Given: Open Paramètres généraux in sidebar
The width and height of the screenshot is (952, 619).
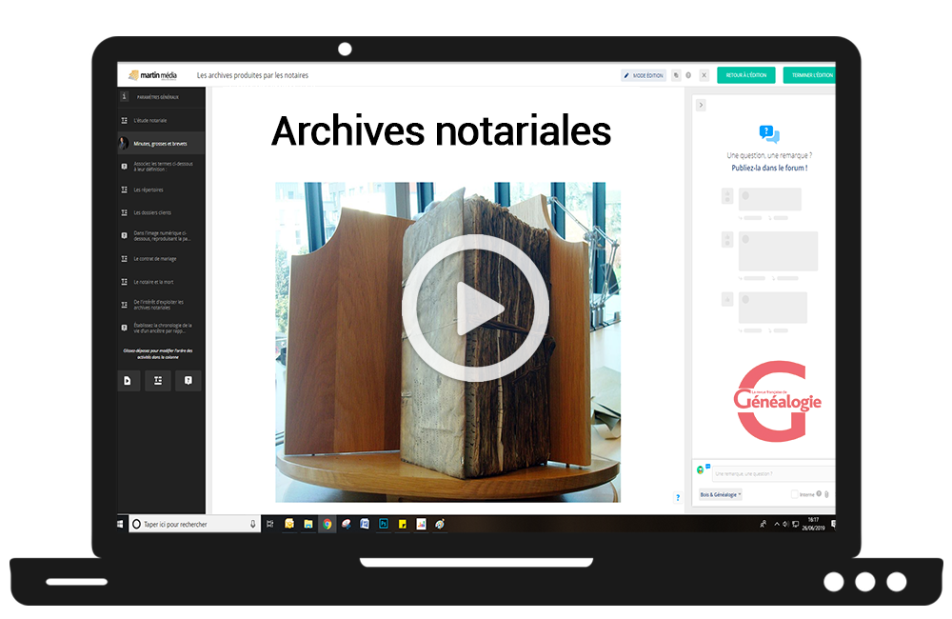Looking at the screenshot, I should tap(161, 97).
